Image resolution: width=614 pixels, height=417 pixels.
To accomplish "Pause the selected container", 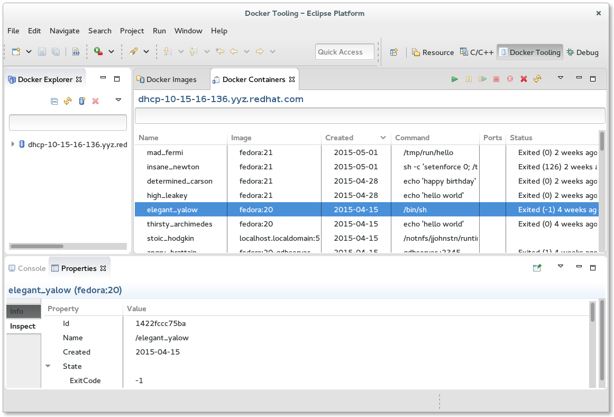I will [x=469, y=79].
